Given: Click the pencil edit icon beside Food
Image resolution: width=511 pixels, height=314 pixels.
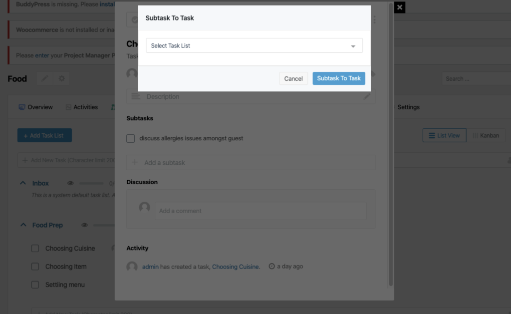Looking at the screenshot, I should pos(44,78).
